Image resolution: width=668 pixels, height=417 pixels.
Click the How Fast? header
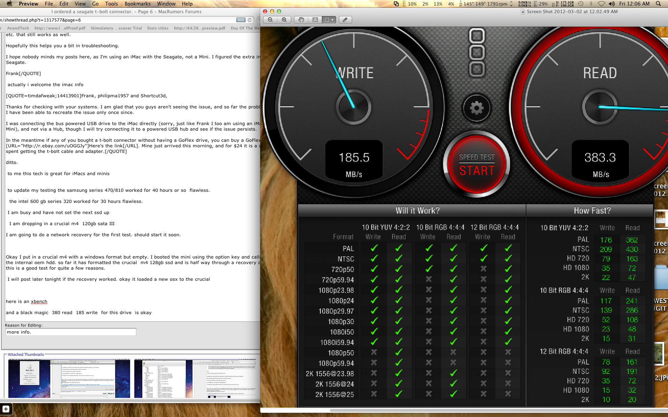pyautogui.click(x=592, y=211)
